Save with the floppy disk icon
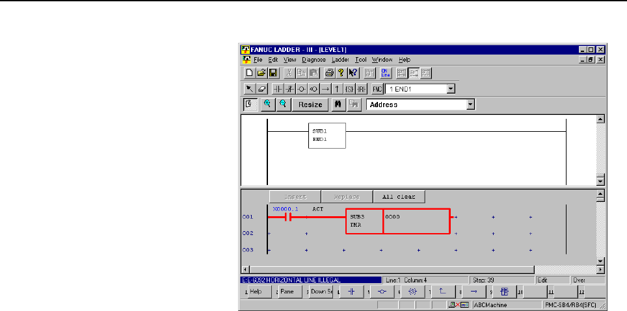627x311 pixels. pyautogui.click(x=273, y=73)
